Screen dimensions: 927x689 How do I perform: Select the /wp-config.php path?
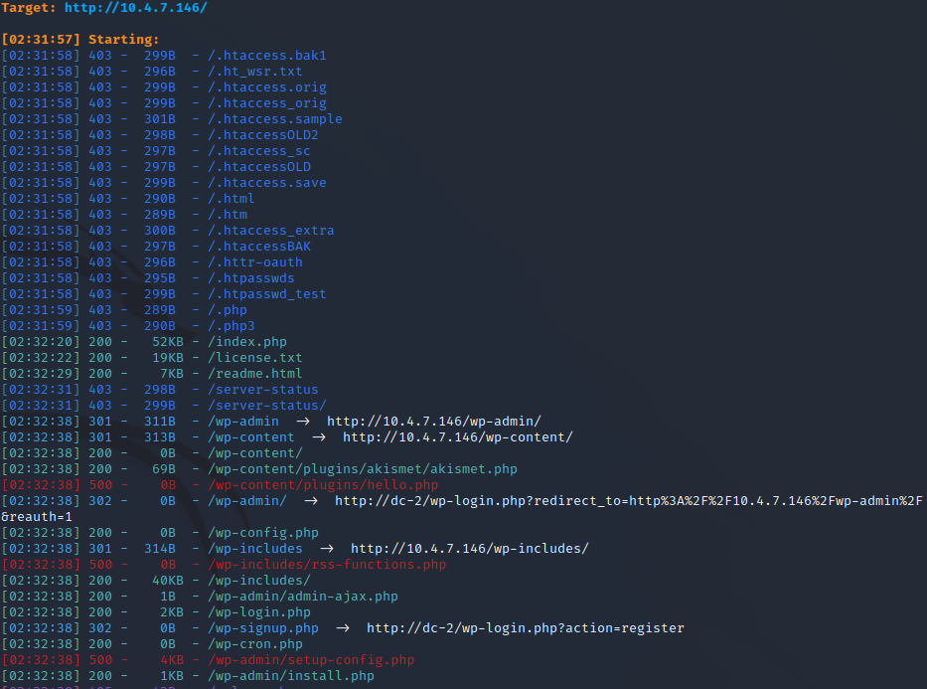tap(263, 533)
